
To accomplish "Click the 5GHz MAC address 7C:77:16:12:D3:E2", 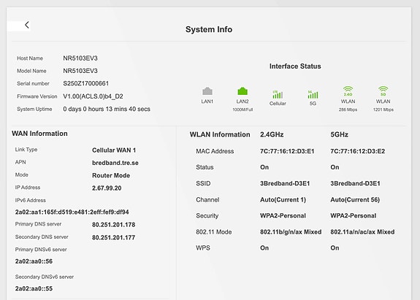I will tap(358, 151).
